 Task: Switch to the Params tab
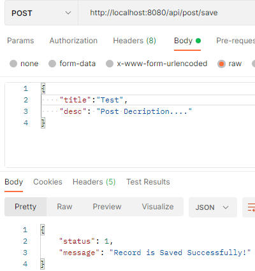click(20, 41)
